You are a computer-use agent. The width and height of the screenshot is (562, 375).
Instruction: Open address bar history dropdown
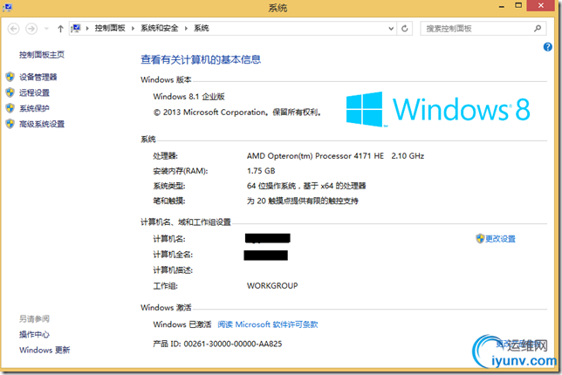[391, 29]
